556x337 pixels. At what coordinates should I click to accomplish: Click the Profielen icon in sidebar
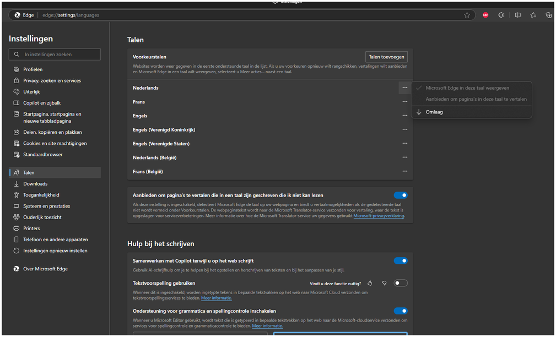(17, 69)
